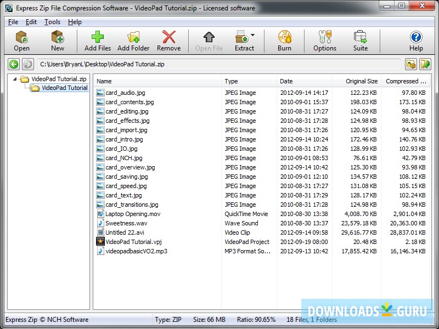The image size is (439, 329).
Task: Open the Extract tool
Action: (244, 41)
